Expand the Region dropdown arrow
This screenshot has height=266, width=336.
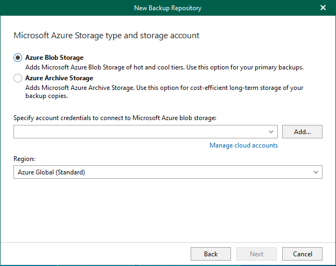316,172
